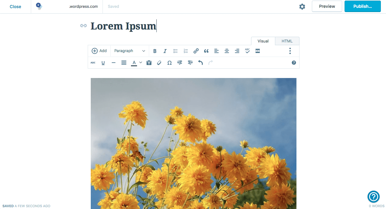
Task: Apply italic formatting
Action: [x=165, y=51]
